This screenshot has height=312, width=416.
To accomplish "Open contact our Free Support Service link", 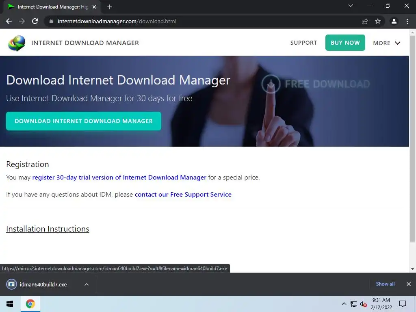I will click(x=183, y=195).
